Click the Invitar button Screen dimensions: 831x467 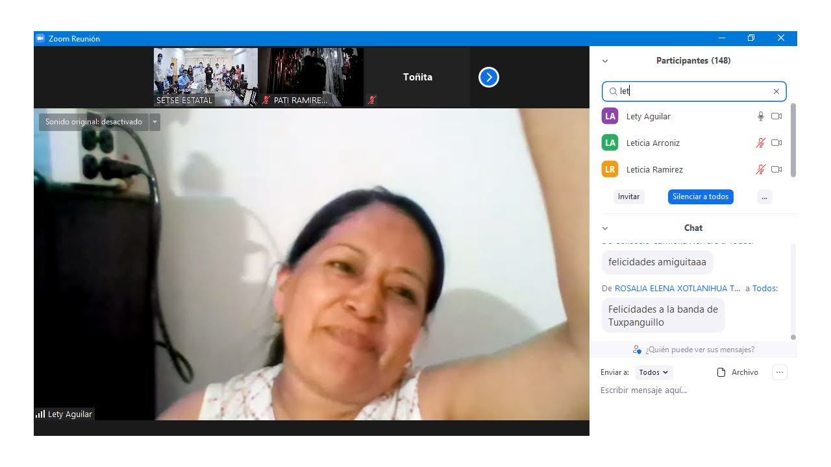click(x=628, y=197)
